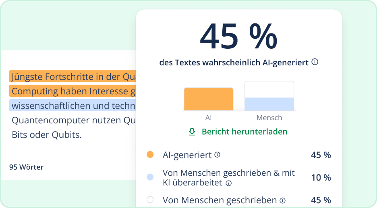The height and width of the screenshot is (208, 377).
Task: Click the 'Mensch' chart axis label
Action: [269, 118]
